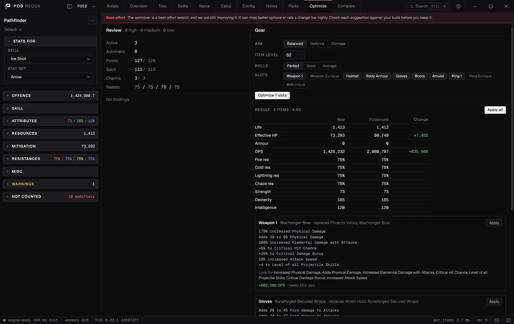Click the engine ready status indicator
The image size is (514, 324).
click(x=30, y=320)
